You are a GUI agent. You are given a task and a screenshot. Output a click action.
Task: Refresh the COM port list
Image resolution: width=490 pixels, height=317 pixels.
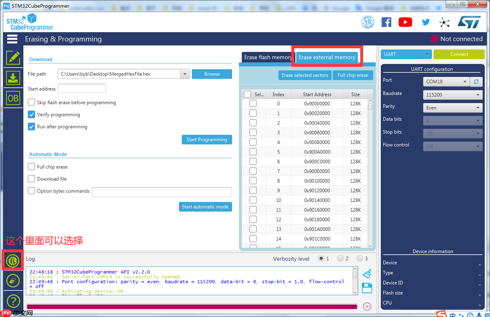(476, 82)
